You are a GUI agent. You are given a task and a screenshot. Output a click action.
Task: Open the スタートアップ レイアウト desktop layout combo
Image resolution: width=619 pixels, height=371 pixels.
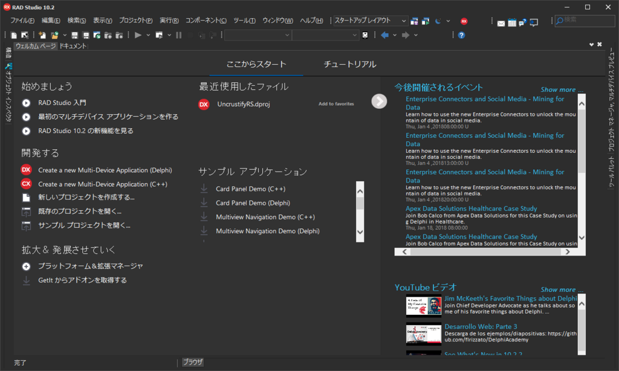pos(371,21)
